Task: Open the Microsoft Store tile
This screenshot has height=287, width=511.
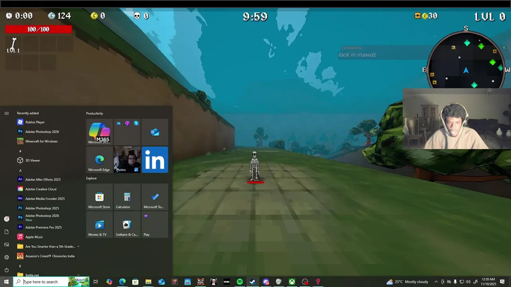Action: [99, 197]
